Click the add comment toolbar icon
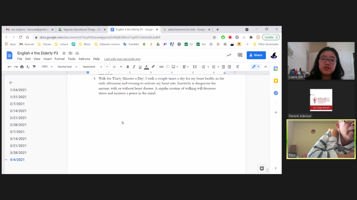357x200 pixels. click(168, 67)
